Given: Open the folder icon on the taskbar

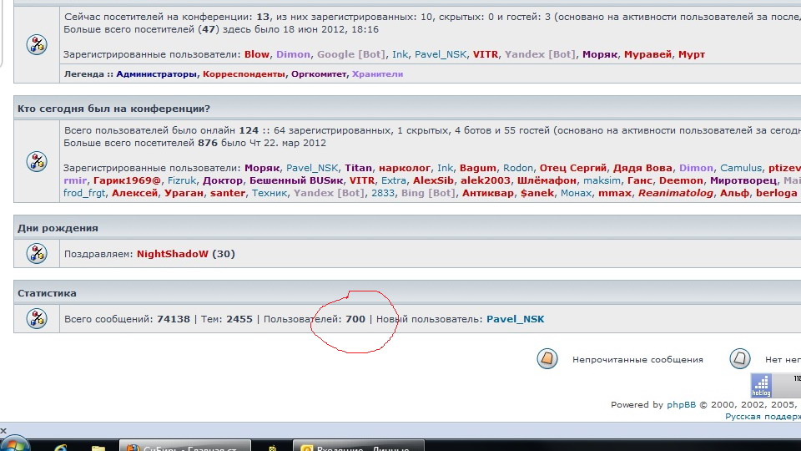Looking at the screenshot, I should (x=98, y=448).
